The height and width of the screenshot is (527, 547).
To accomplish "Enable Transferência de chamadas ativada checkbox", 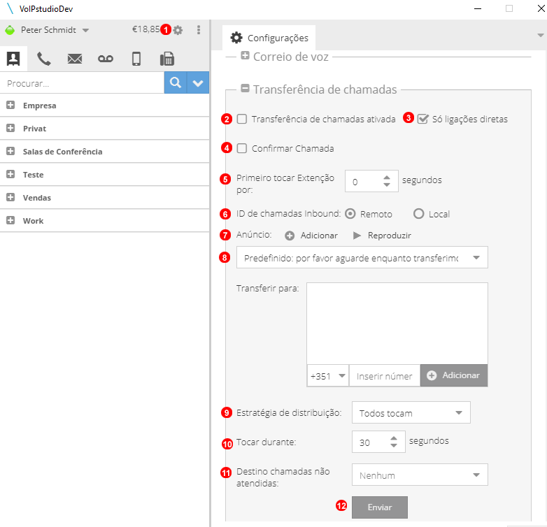I will [x=242, y=119].
